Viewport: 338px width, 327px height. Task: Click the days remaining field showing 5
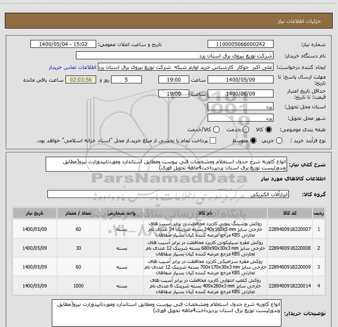(x=126, y=80)
